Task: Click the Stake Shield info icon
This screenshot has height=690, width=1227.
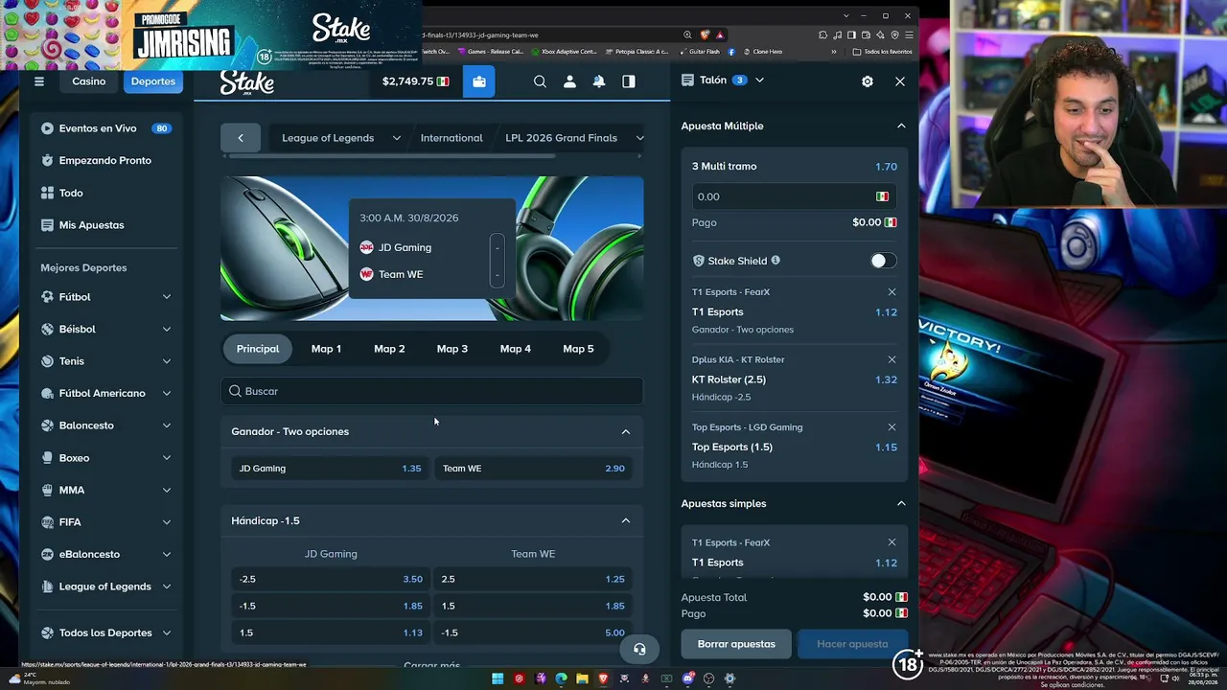Action: click(x=776, y=261)
